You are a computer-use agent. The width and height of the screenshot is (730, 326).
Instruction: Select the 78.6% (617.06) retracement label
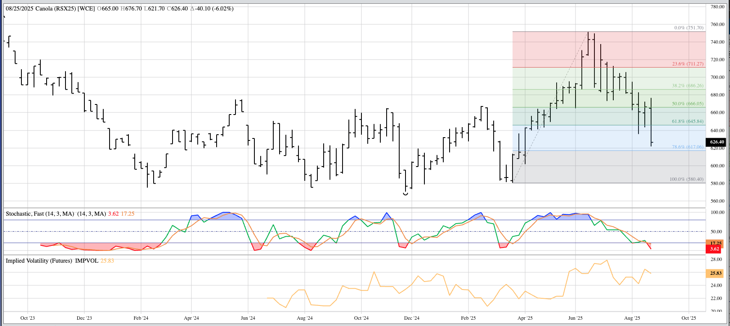coord(688,147)
